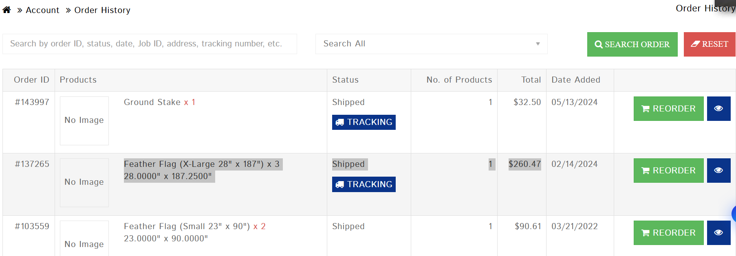Screen dimensions: 736x256
Task: Go to Account breadcrumb link
Action: [x=42, y=10]
